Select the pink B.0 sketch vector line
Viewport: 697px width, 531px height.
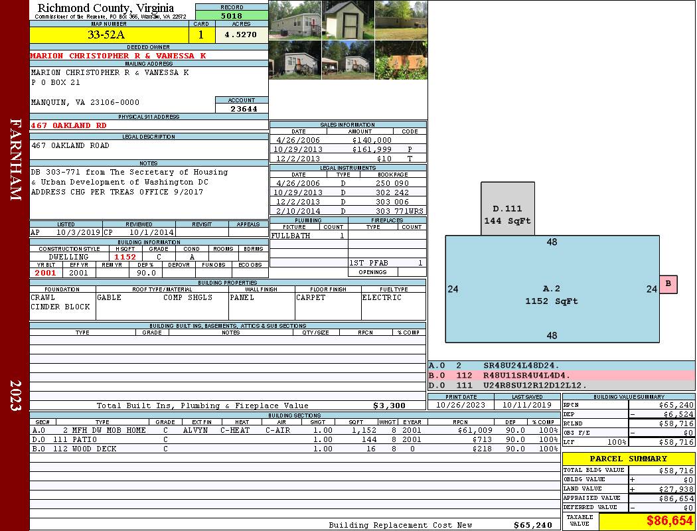point(561,376)
